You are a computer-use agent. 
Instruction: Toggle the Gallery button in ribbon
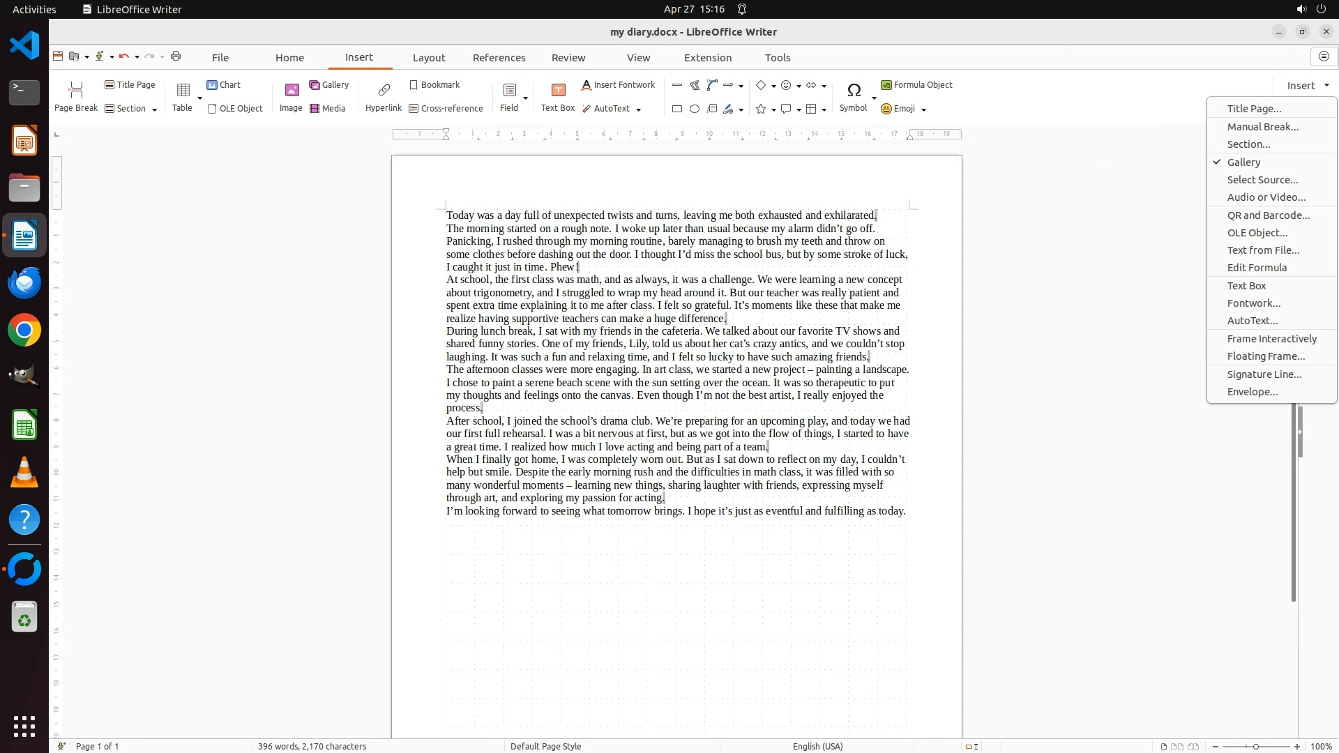pyautogui.click(x=328, y=85)
